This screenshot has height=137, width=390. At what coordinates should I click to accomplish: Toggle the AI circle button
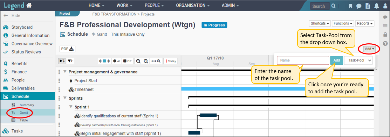[x=117, y=61]
